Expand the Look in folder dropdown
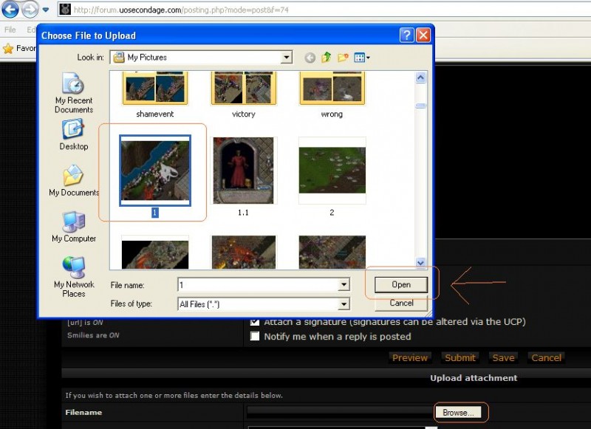The width and height of the screenshot is (591, 429). tap(286, 58)
